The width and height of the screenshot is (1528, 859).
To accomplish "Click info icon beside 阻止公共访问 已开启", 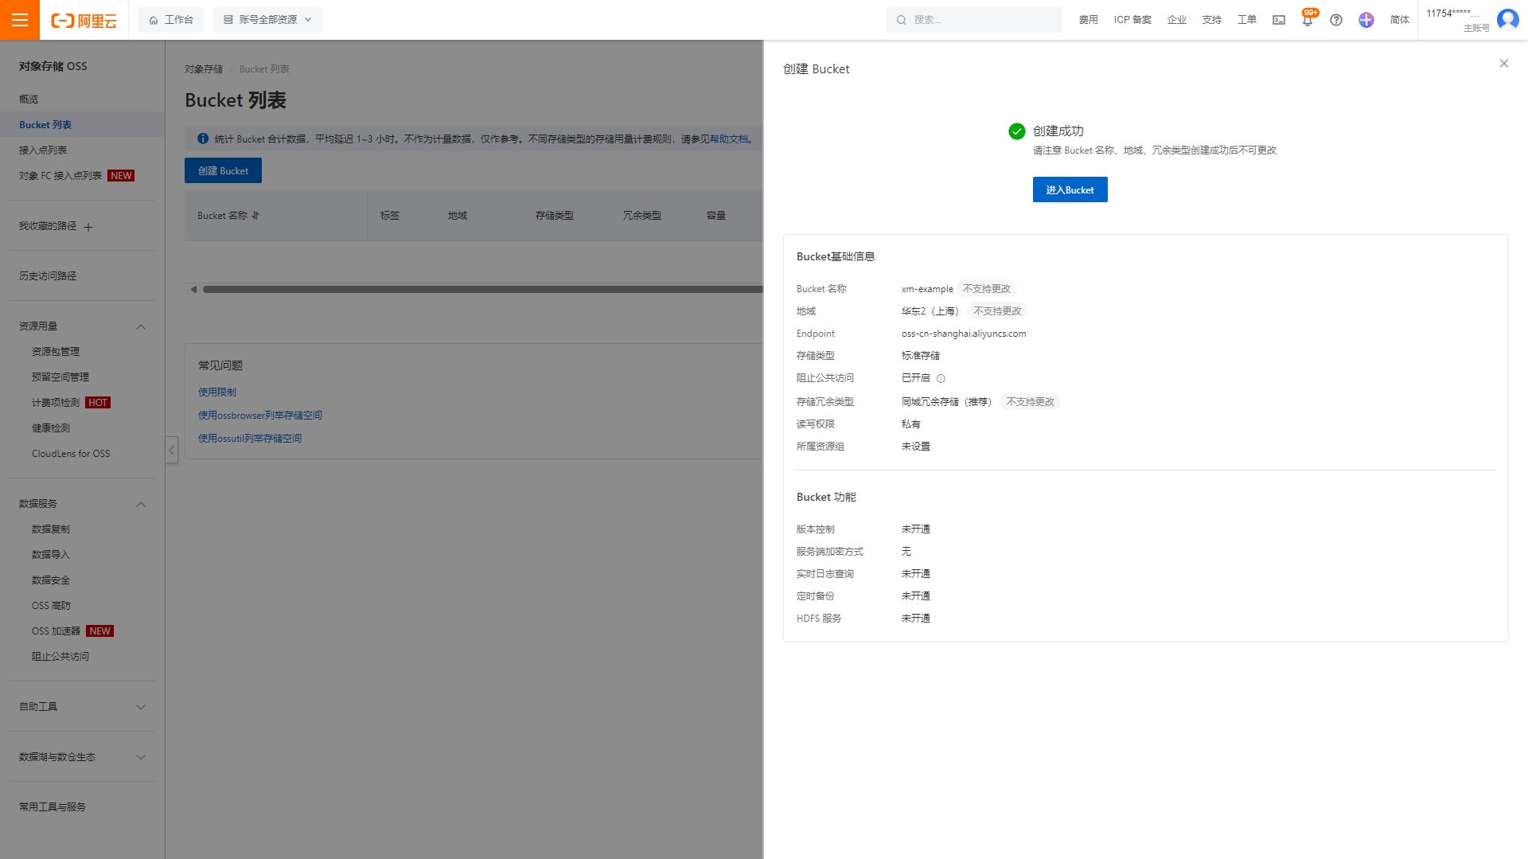I will (x=941, y=379).
